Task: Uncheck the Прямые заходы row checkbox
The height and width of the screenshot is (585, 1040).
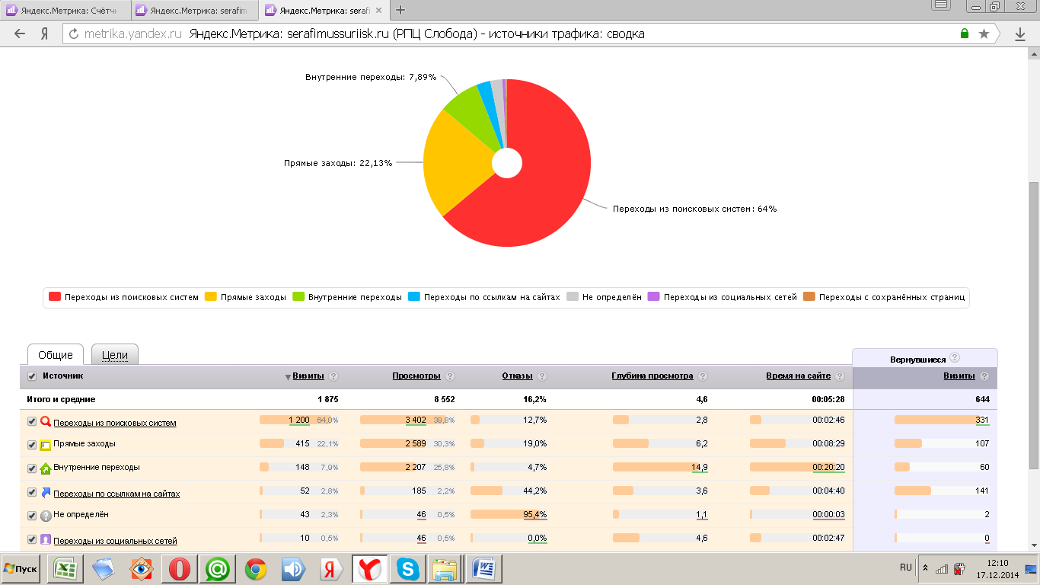Action: click(x=32, y=445)
